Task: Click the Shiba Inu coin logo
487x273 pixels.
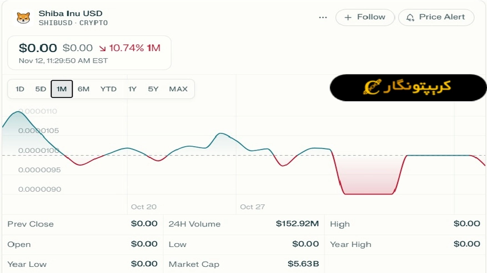Action: tap(23, 18)
